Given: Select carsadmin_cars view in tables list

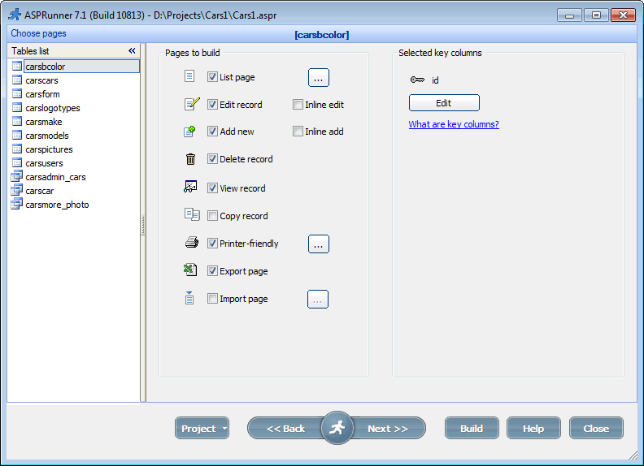Looking at the screenshot, I should pos(55,177).
